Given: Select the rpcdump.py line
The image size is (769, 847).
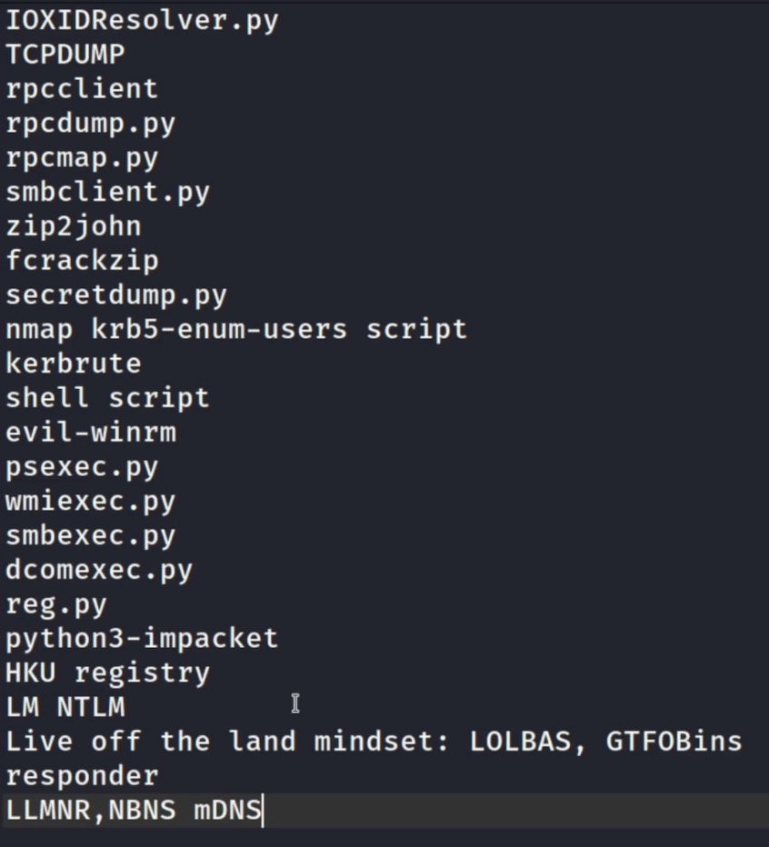Looking at the screenshot, I should (91, 124).
